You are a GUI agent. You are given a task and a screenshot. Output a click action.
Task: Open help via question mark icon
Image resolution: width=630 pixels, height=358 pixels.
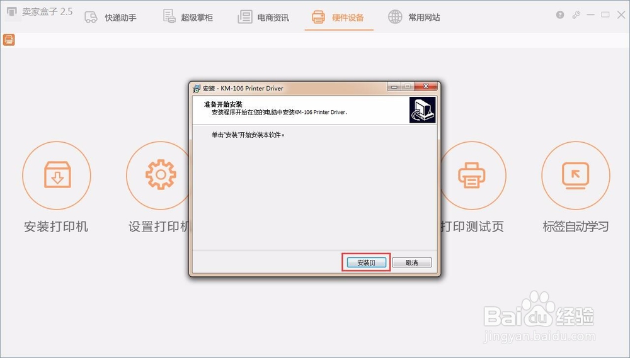tap(560, 15)
